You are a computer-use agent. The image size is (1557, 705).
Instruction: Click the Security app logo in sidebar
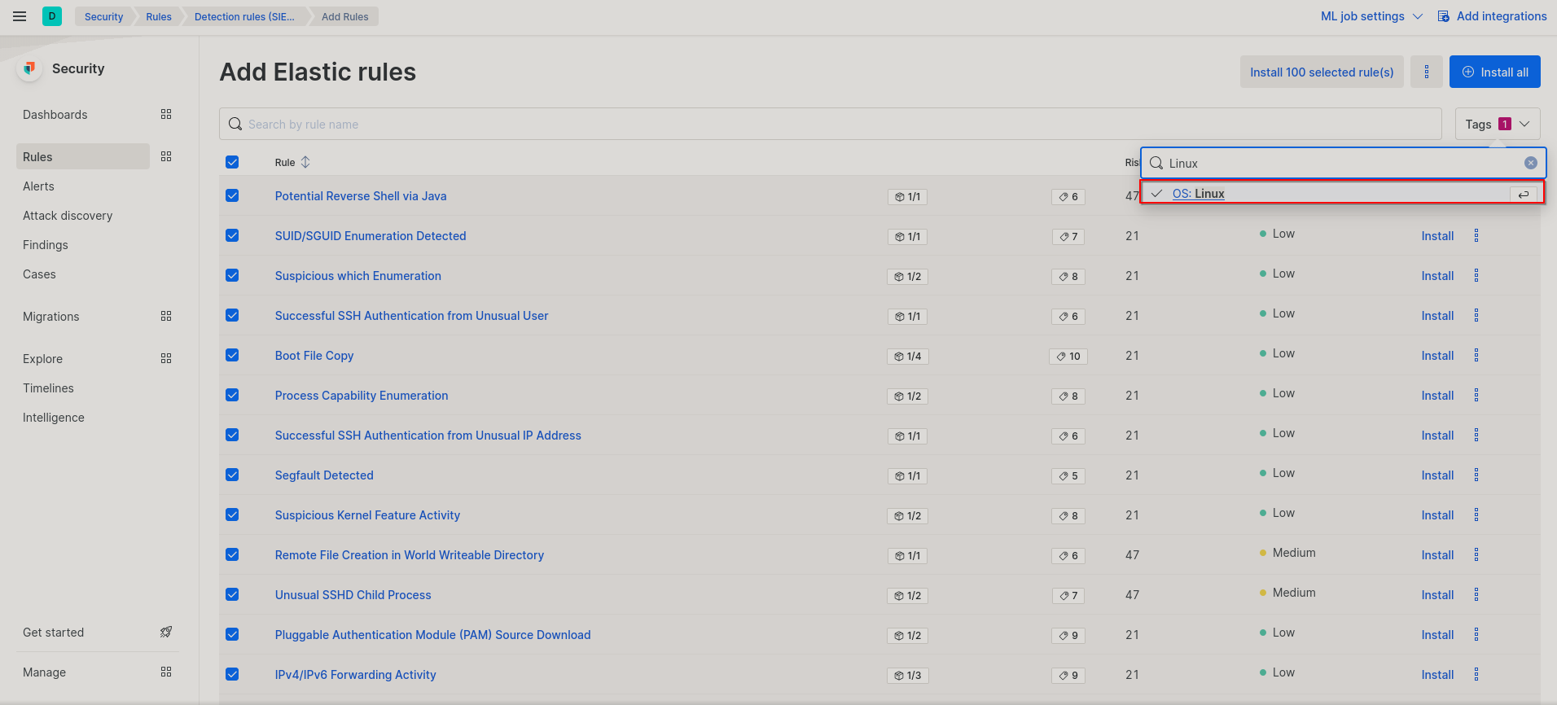pyautogui.click(x=29, y=68)
